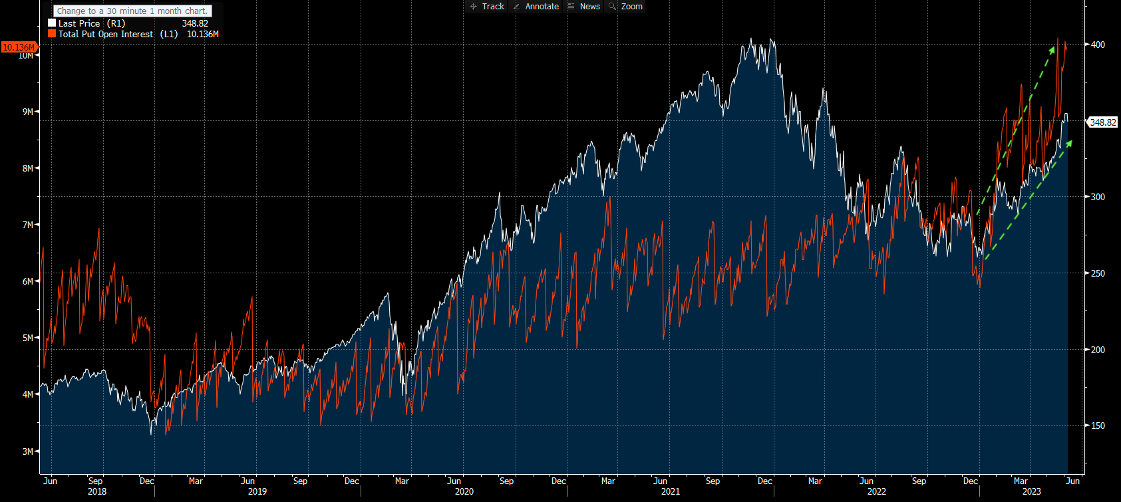Select the Annotate toolbar label
Screen dimensions: 1121x502
542,7
